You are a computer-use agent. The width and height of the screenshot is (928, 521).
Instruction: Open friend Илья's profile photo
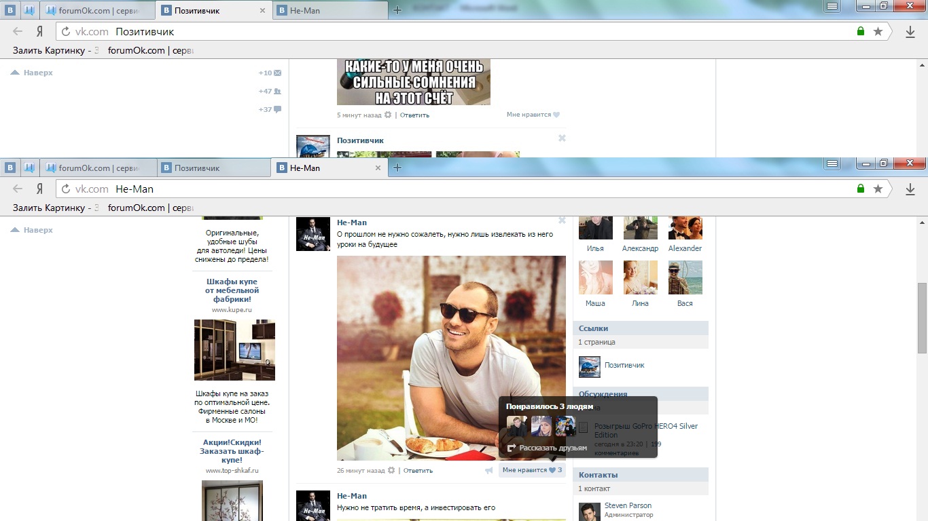click(x=596, y=229)
